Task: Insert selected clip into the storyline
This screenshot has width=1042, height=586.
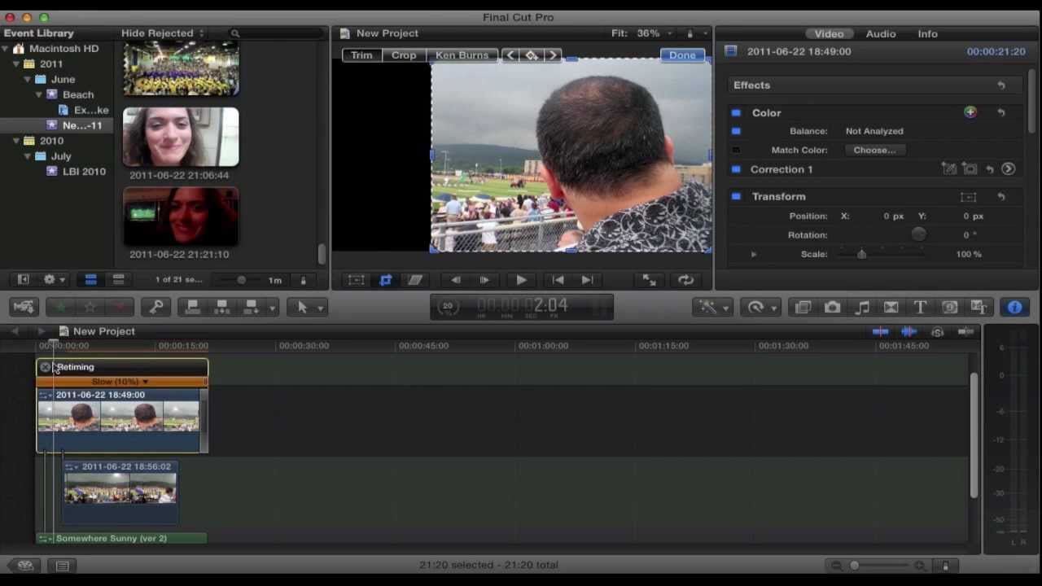Action: [x=221, y=307]
